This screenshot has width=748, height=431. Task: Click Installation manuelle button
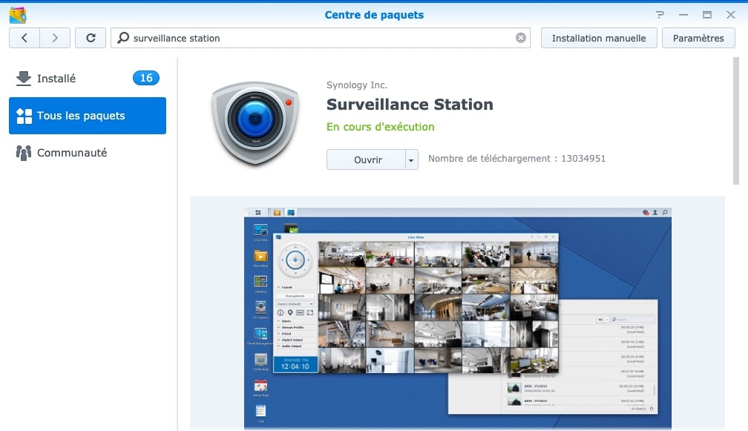(599, 38)
